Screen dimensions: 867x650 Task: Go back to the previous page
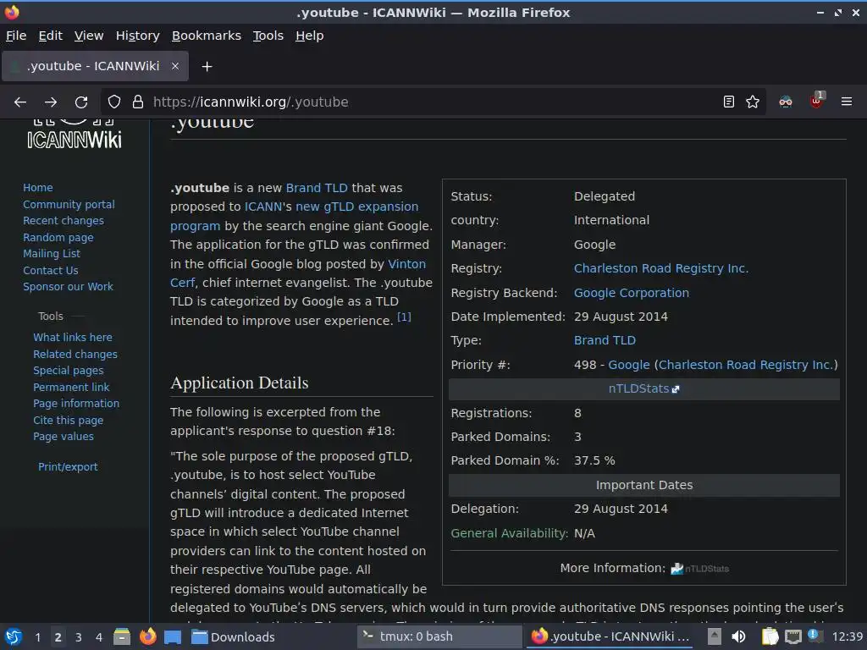point(20,102)
